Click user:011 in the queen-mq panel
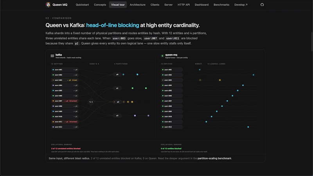 pyautogui.click(x=172, y=122)
